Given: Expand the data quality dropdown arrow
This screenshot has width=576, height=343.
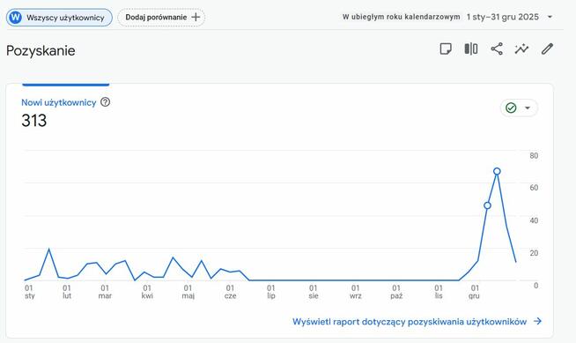Looking at the screenshot, I should point(528,108).
